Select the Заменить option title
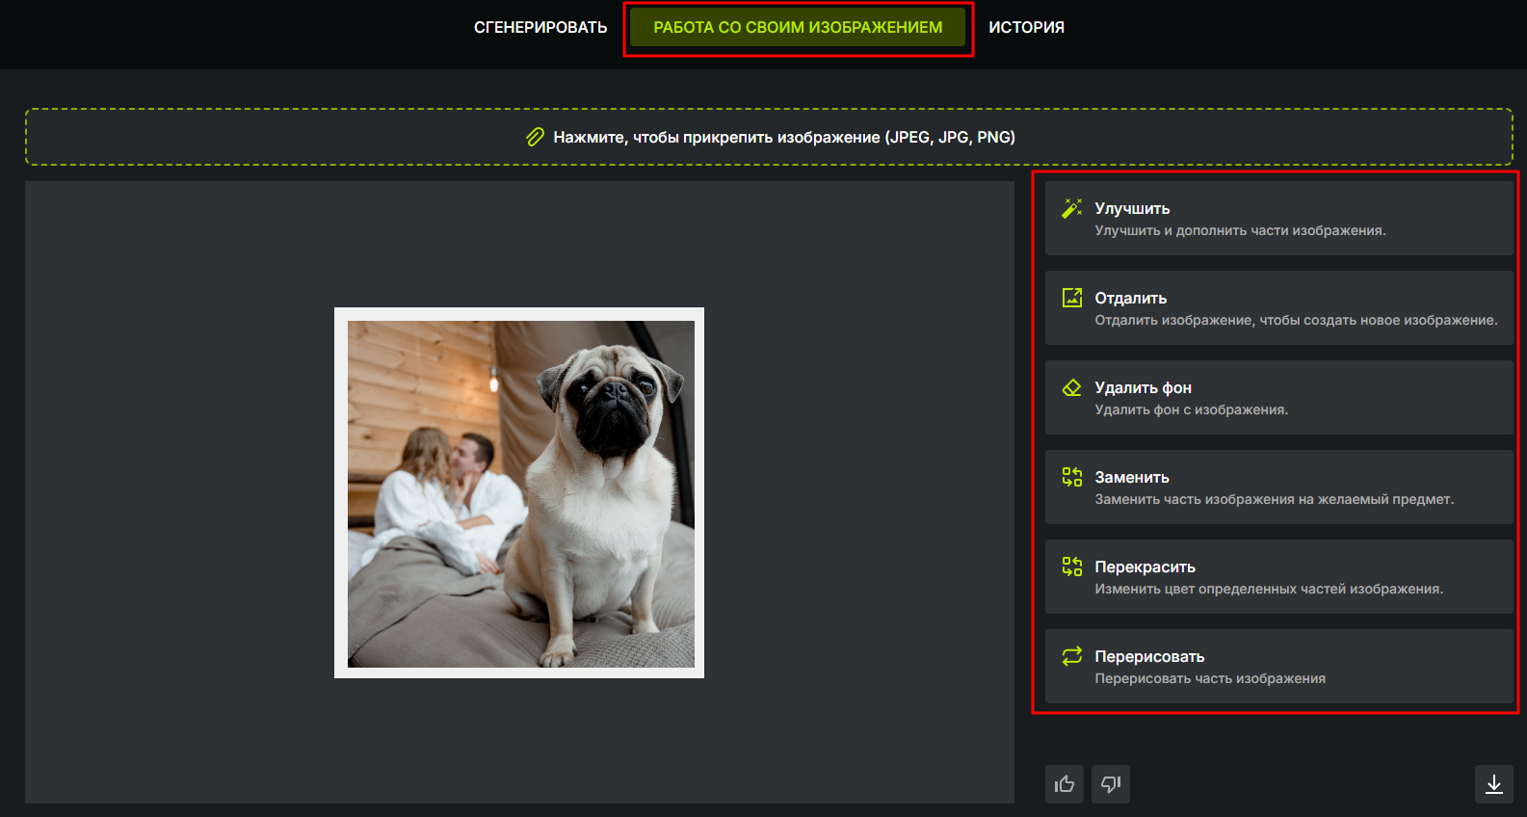This screenshot has height=817, width=1527. pos(1132,477)
